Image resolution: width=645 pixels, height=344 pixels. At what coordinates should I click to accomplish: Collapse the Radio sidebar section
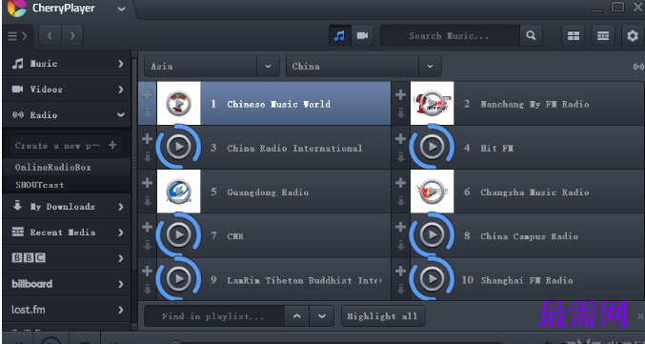[x=67, y=114]
